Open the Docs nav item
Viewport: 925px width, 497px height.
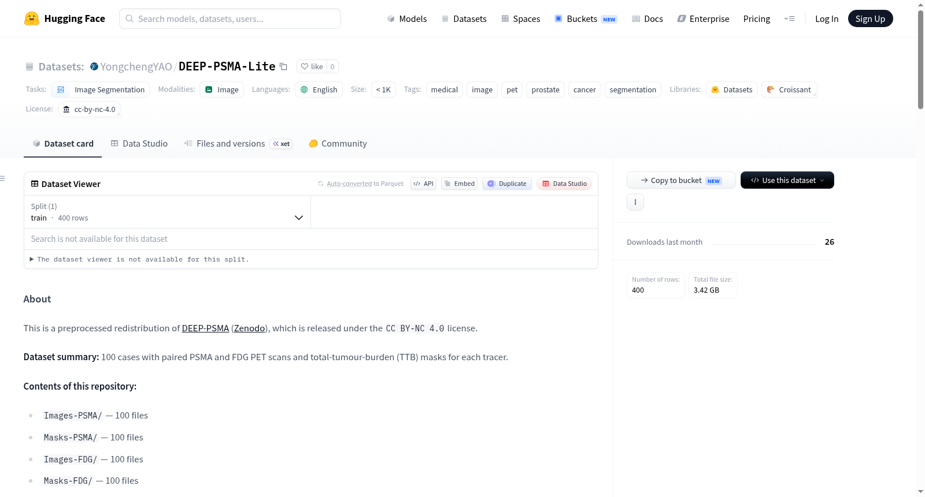tap(647, 18)
